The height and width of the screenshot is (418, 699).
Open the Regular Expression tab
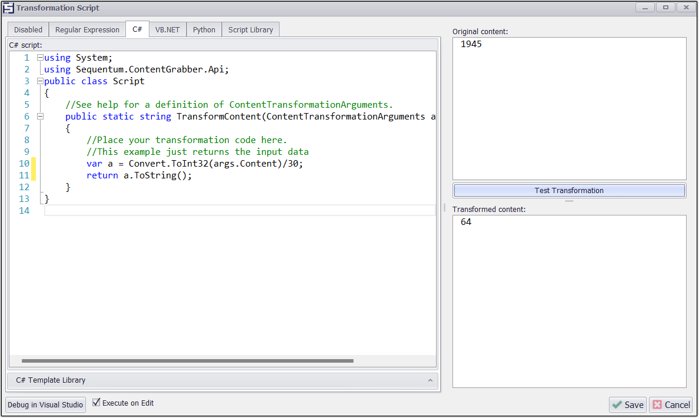pos(87,29)
